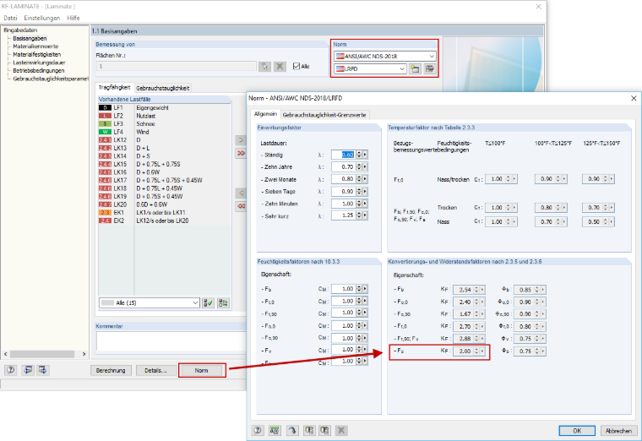Click the Details... button

click(x=155, y=370)
